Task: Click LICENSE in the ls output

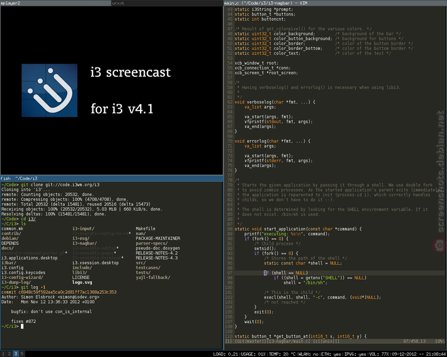Action: tap(80, 277)
